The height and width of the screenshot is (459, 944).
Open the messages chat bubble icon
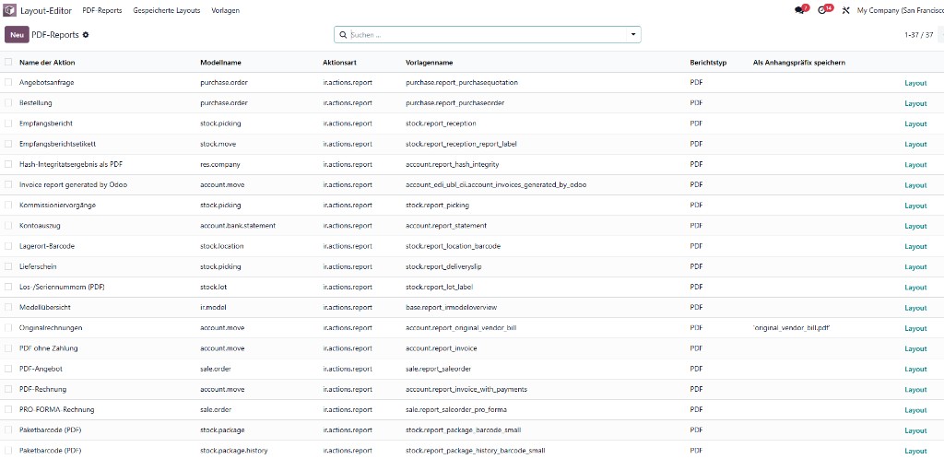click(799, 10)
